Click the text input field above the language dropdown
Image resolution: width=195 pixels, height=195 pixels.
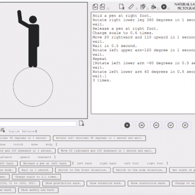(38, 124)
